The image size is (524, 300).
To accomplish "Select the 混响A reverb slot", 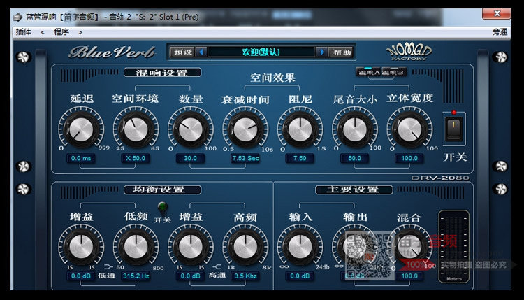I will tap(369, 72).
